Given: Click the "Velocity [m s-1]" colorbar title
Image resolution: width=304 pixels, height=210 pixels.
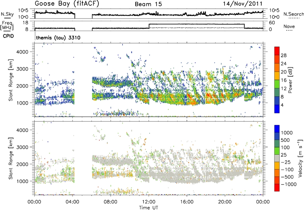Looking at the screenshot, I should tap(300, 158).
